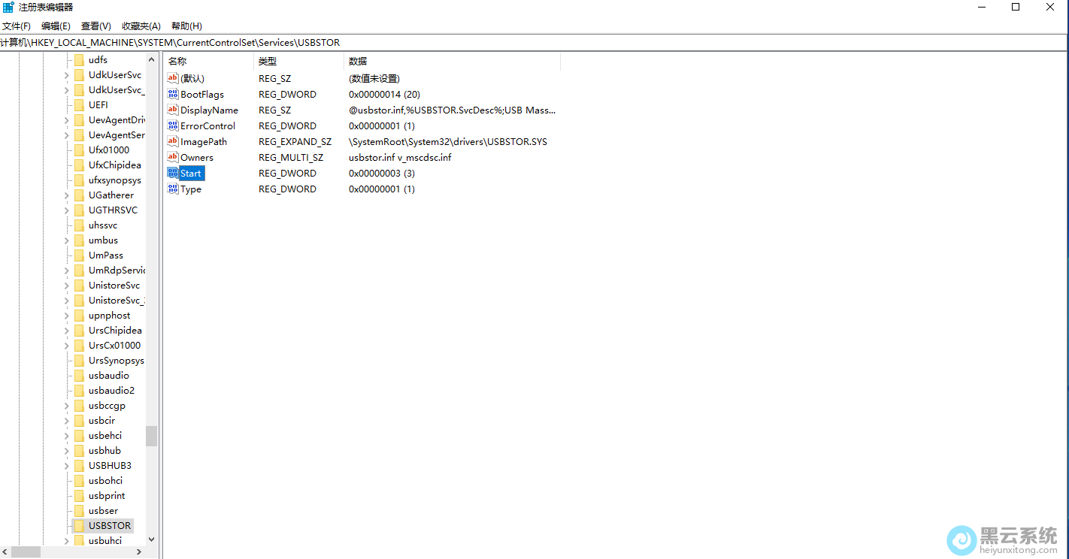Click the Owners multi-string value icon
Viewport: 1069px width, 559px height.
tap(173, 158)
